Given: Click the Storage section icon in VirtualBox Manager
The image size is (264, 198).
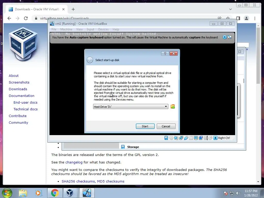Looking at the screenshot, I should point(123,147).
